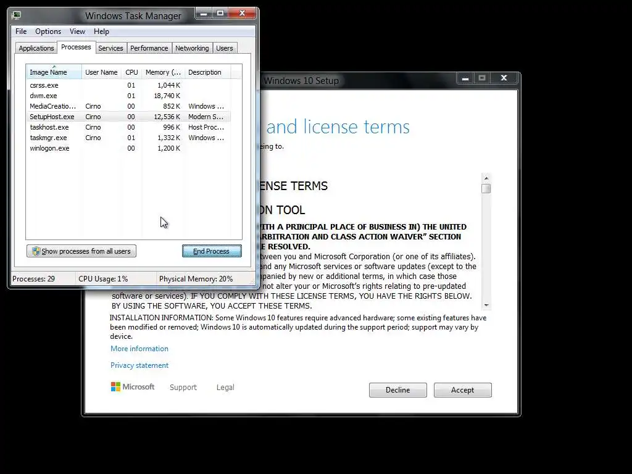Close the Windows Task Manager window
The image size is (632, 474).
click(242, 14)
